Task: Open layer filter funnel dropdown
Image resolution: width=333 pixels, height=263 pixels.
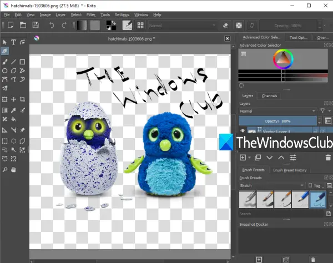Action: click(325, 111)
